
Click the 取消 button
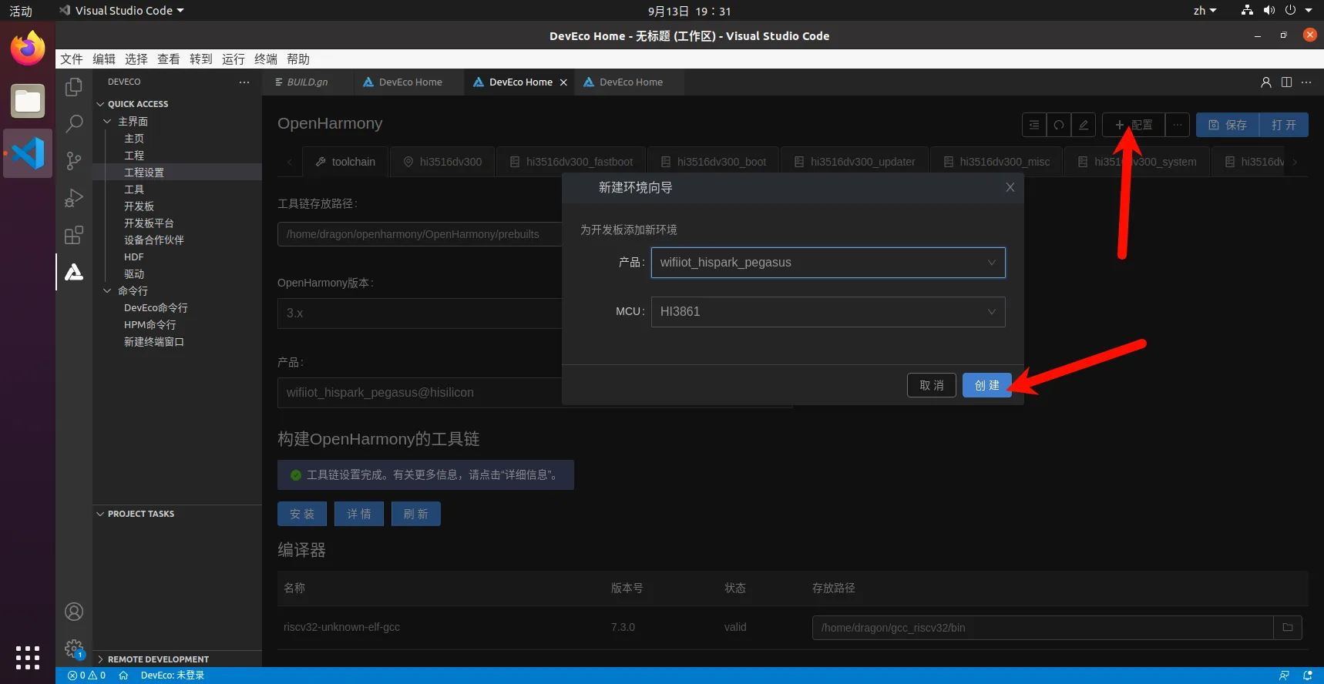pos(931,385)
